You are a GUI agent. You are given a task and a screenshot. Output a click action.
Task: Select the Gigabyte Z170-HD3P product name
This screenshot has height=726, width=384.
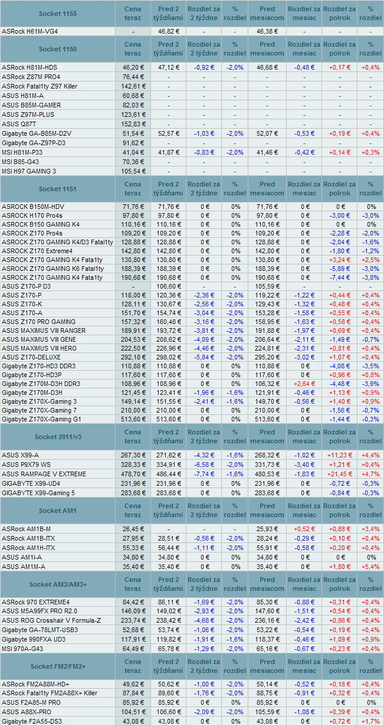(x=32, y=375)
